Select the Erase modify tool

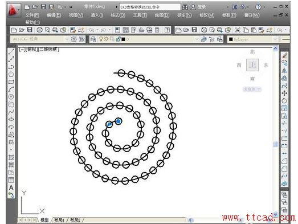(x=284, y=55)
